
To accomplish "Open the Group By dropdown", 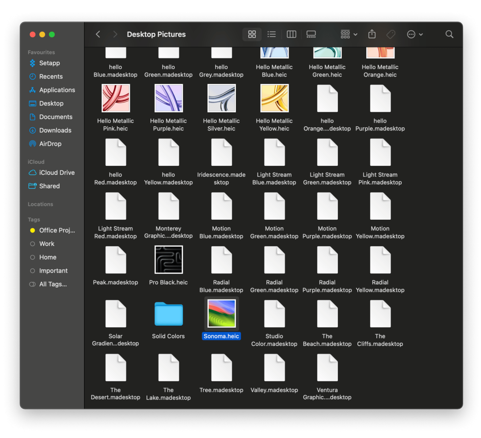I will point(349,34).
